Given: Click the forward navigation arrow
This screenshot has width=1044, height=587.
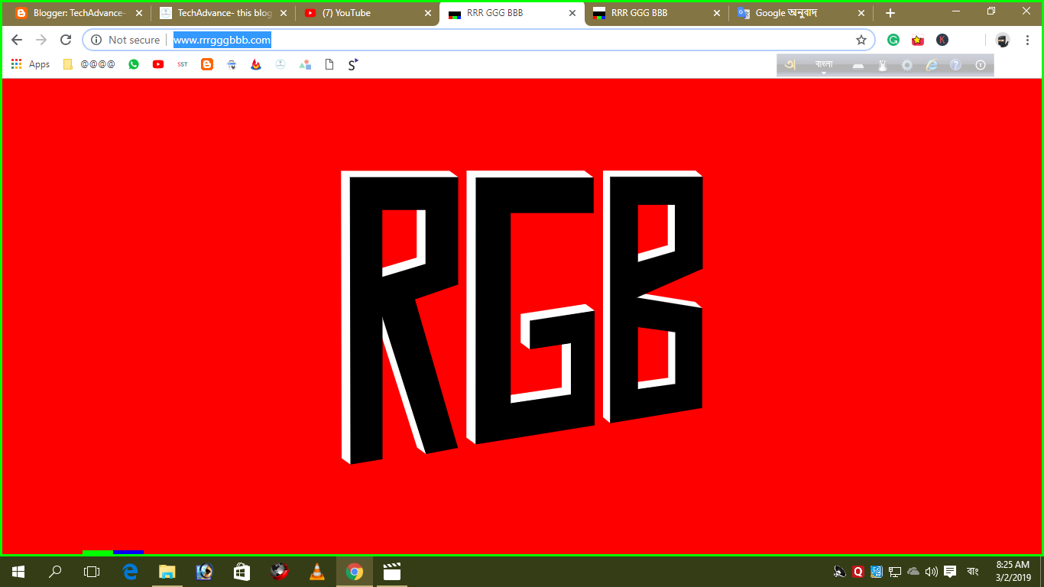Looking at the screenshot, I should click(x=41, y=40).
